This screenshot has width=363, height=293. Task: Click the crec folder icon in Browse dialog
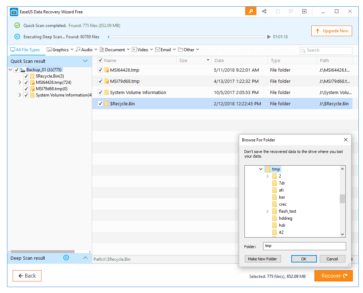point(275,204)
